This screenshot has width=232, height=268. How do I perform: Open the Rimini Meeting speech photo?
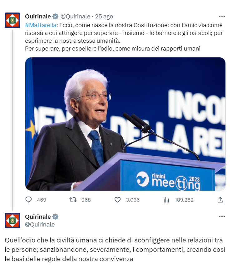(x=125, y=124)
